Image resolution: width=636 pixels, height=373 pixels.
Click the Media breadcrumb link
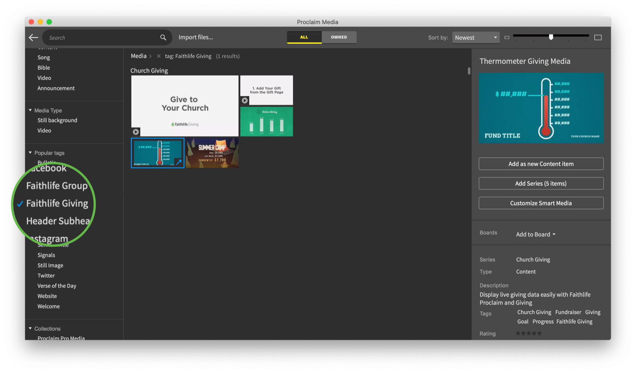[139, 56]
